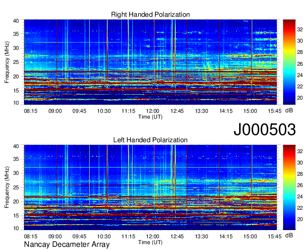Click the 15:00 time tick under Right Handed plot
Image resolution: width=308 pixels, height=250 pixels.
coord(250,111)
